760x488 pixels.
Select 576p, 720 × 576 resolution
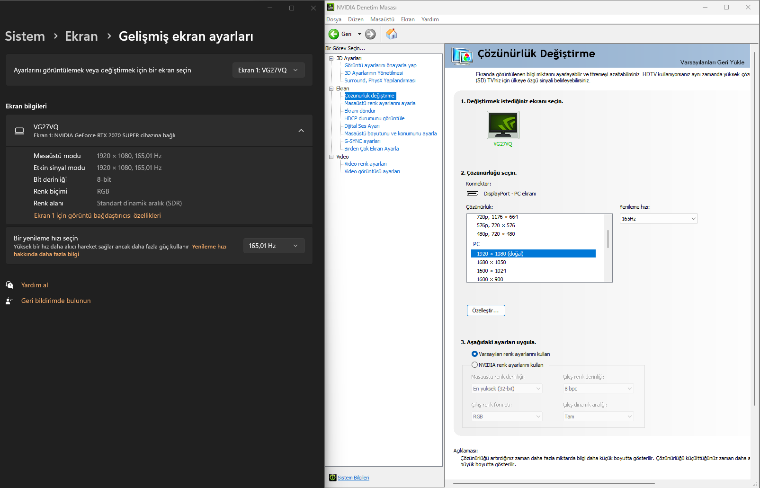pos(496,225)
